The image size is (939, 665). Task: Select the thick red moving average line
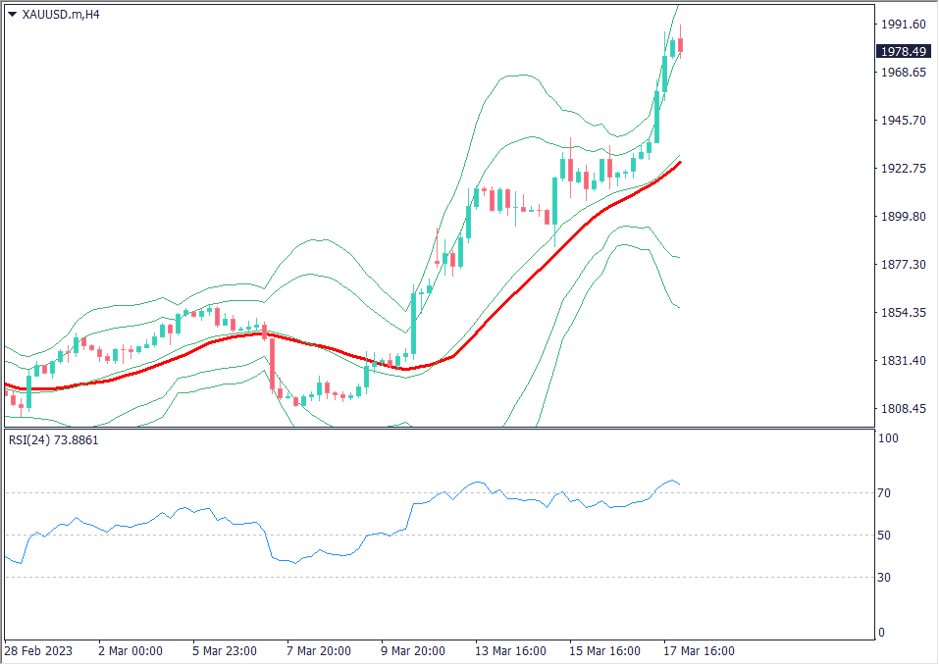click(x=510, y=295)
